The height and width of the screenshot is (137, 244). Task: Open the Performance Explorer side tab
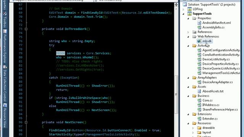[5, 46]
